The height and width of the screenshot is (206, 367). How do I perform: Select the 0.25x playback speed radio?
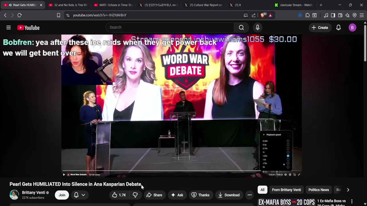point(288,141)
